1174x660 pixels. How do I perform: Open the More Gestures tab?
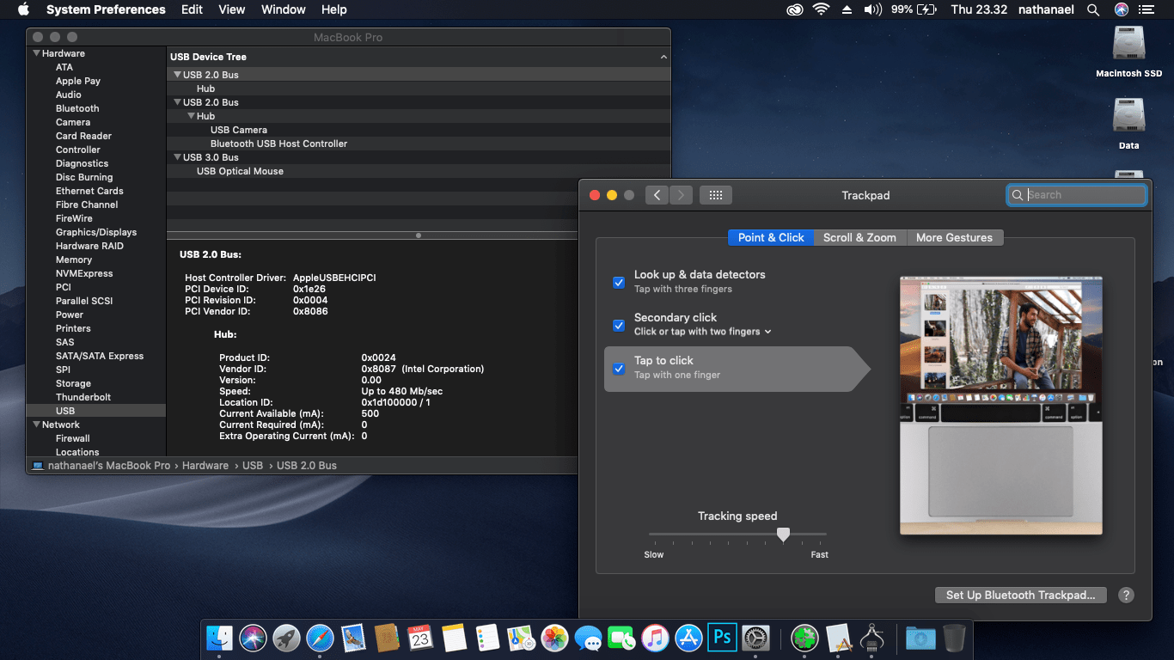point(954,237)
